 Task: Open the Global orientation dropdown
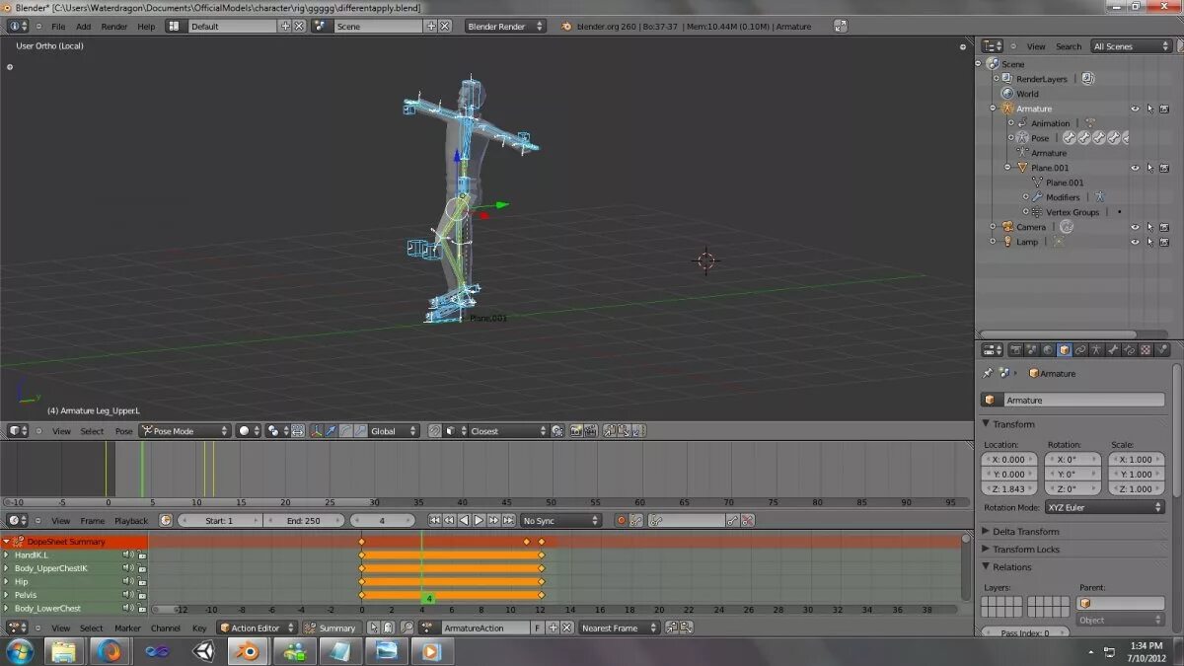pos(394,431)
